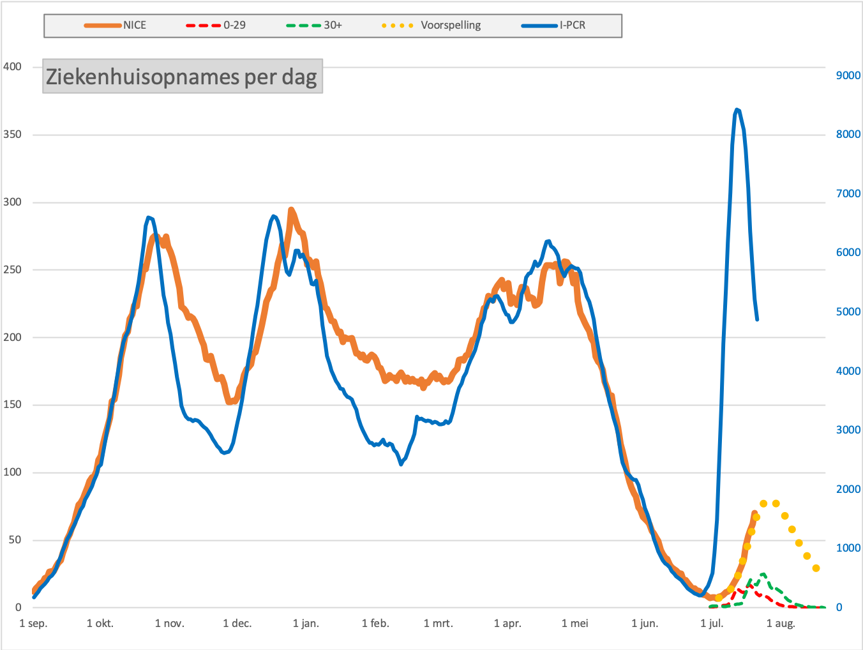Click the yellow Voorspelling forecast dotted peak
Viewport: 863px width, 650px height.
[769, 504]
